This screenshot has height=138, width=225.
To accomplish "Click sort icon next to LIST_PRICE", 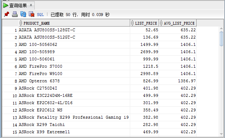I will [132, 23].
